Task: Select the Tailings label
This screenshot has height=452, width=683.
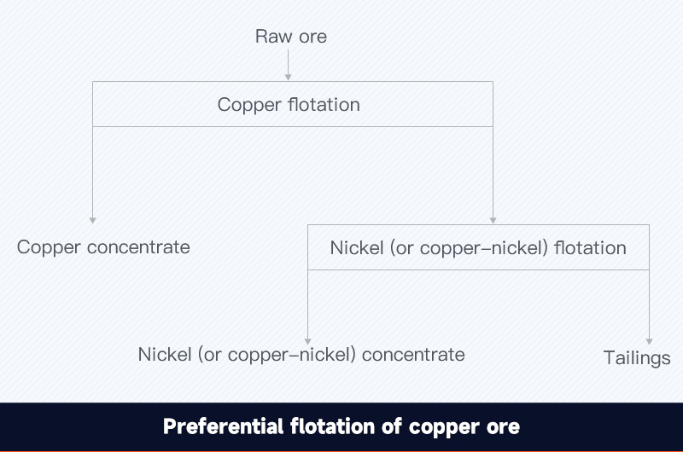Action: point(637,358)
